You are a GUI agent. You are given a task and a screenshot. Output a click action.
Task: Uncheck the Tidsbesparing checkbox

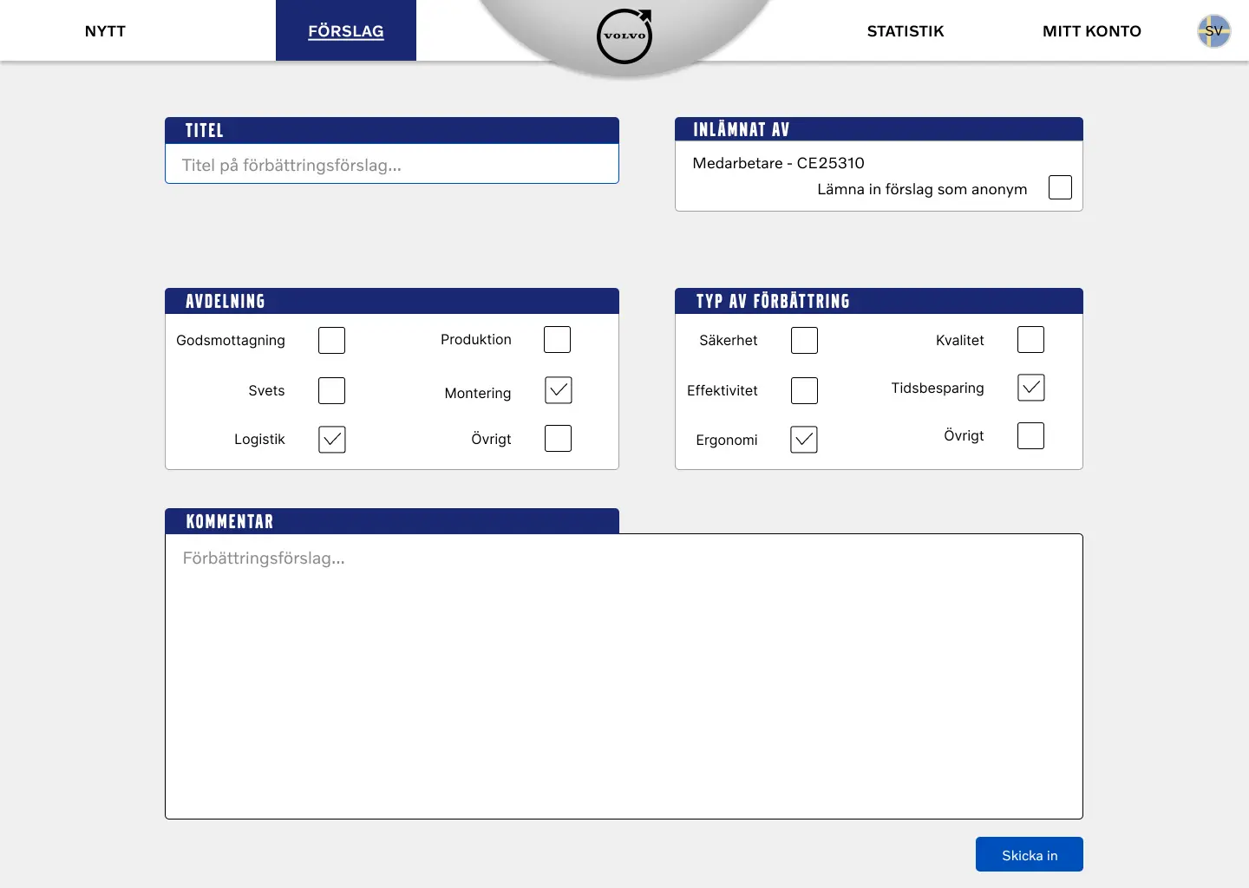[x=1030, y=388]
